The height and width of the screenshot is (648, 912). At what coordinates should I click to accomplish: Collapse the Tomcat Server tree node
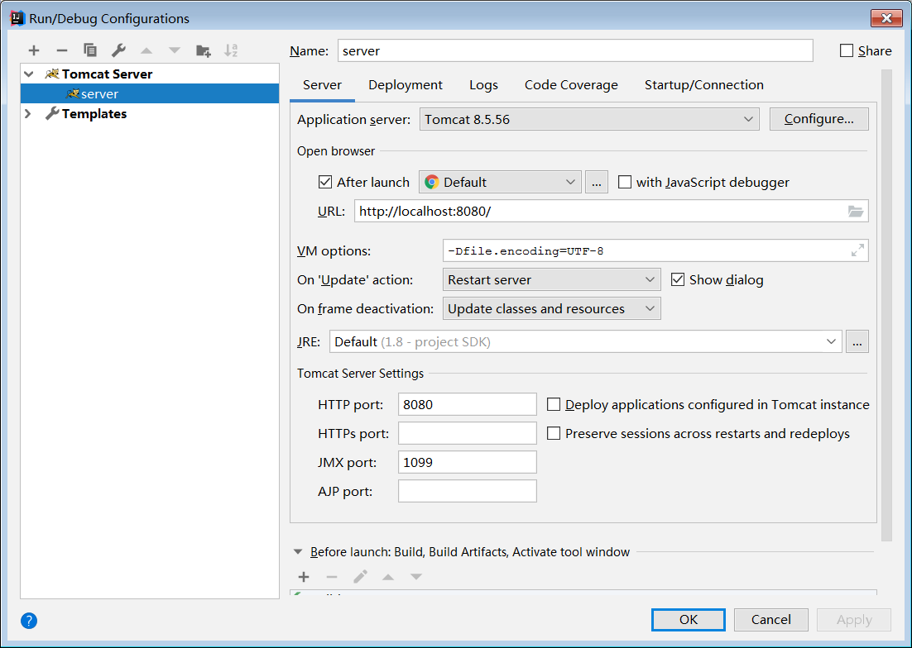(x=28, y=74)
